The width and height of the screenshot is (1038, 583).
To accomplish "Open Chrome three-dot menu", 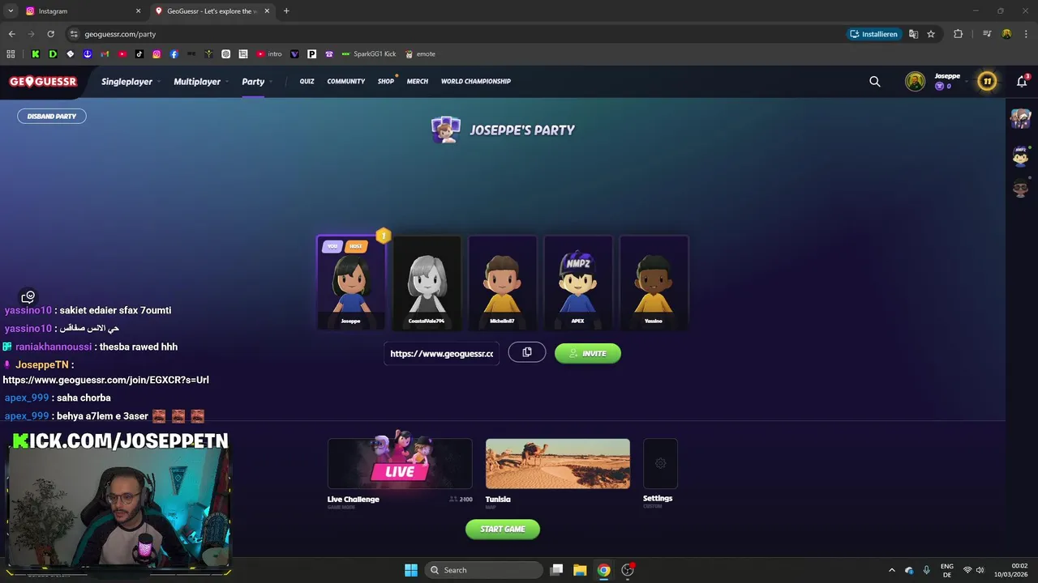I will (1026, 34).
